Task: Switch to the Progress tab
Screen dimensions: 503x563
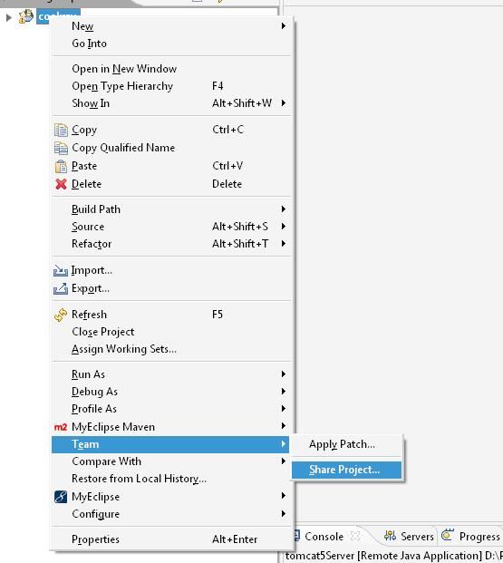Action: tap(471, 537)
